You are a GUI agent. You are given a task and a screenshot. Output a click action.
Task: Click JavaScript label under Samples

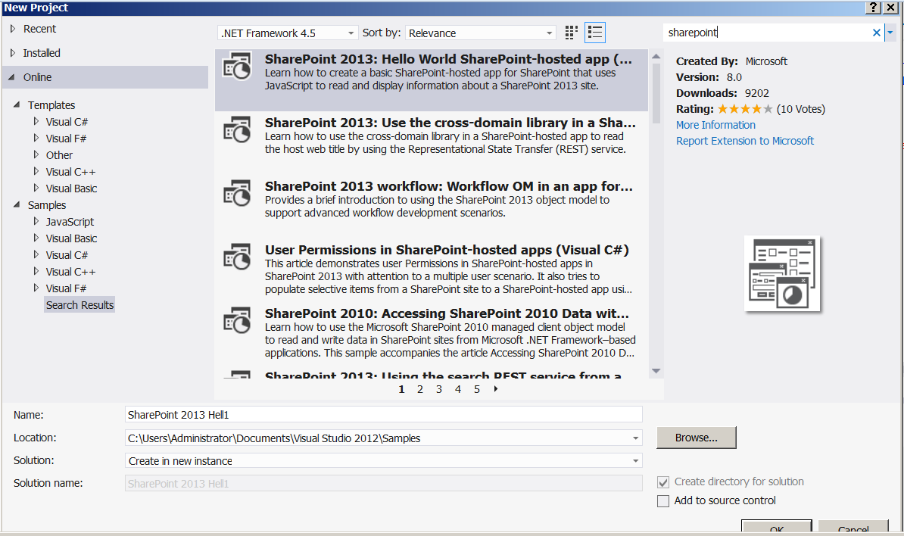click(70, 221)
